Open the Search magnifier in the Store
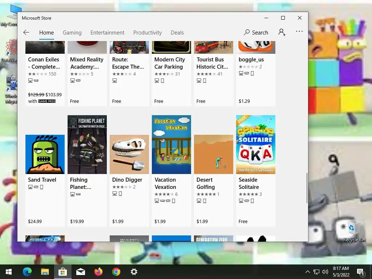372x279 pixels. pos(256,32)
